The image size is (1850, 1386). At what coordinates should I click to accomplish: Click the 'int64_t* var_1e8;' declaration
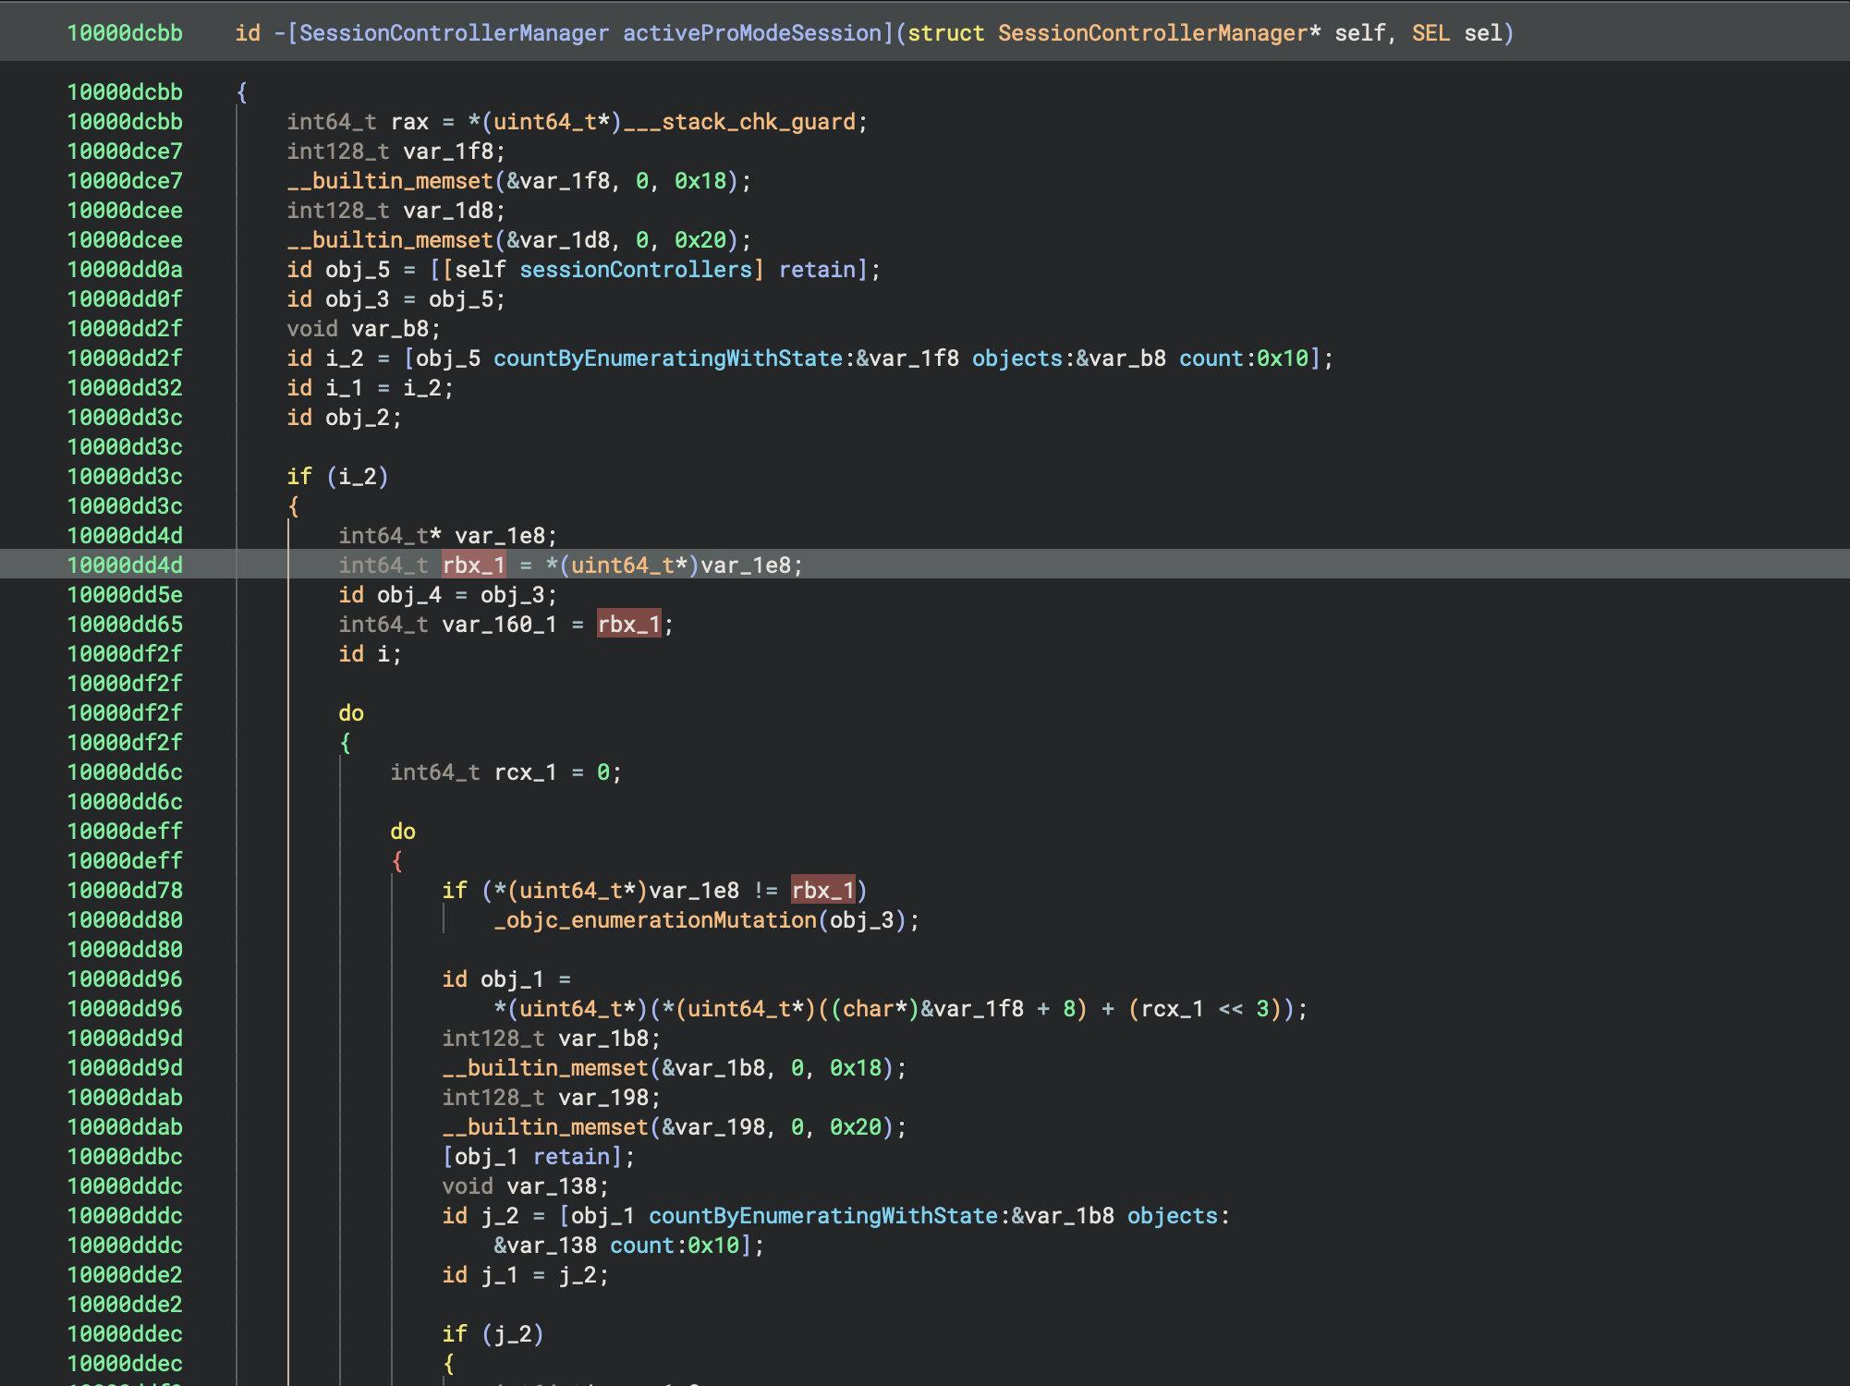(x=447, y=536)
